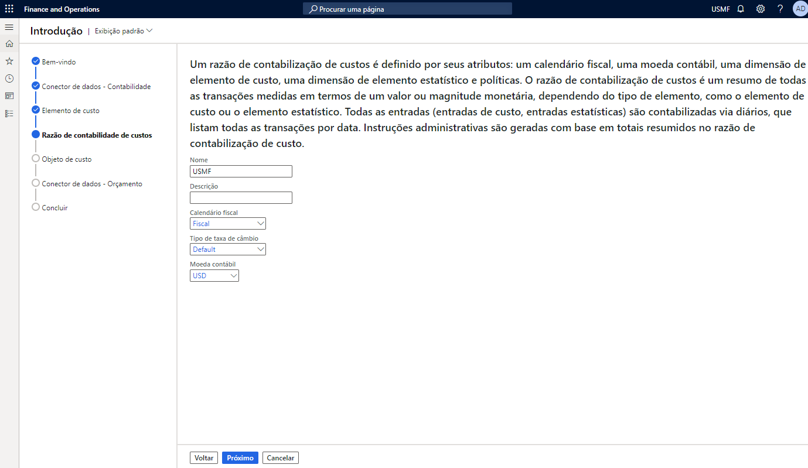The width and height of the screenshot is (808, 468).
Task: Select the completed Bem-vindo step circle
Action: point(36,61)
